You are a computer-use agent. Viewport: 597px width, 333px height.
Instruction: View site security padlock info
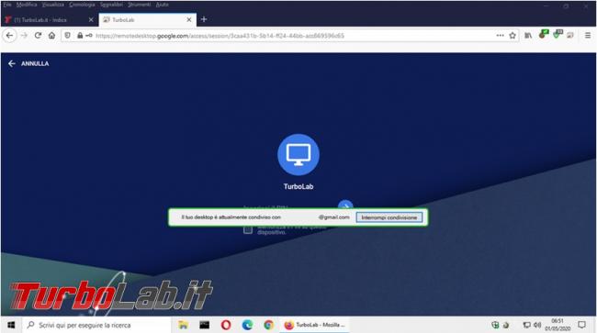[80, 36]
